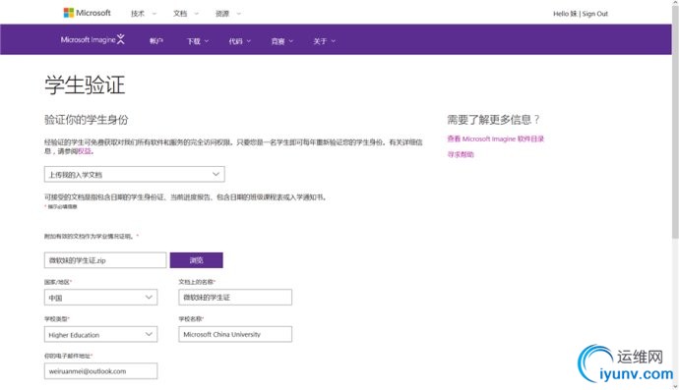Open the 代码 navigation menu

pyautogui.click(x=239, y=41)
